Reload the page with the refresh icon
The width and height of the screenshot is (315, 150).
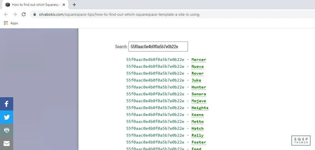coord(24,14)
